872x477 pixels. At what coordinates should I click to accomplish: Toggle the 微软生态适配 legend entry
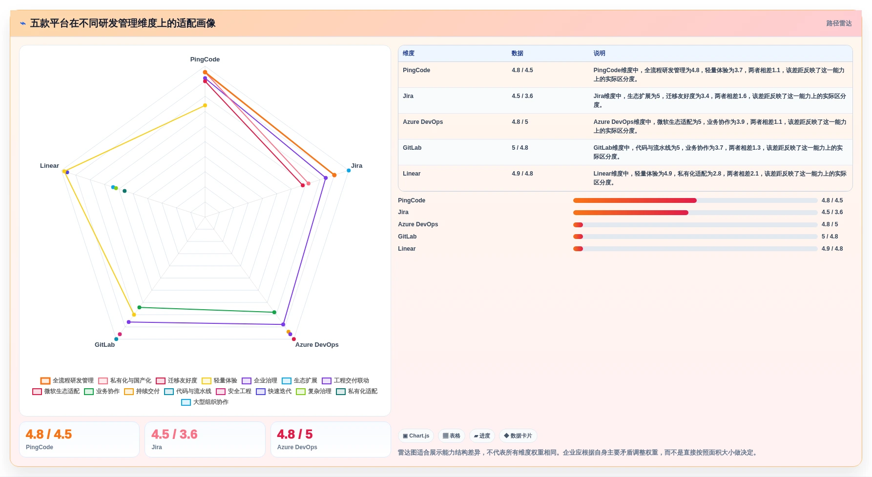pos(56,391)
